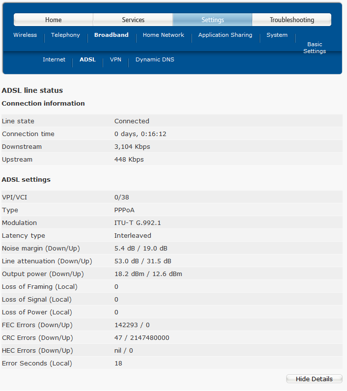Select the Settings tab
This screenshot has width=347, height=391.
213,20
